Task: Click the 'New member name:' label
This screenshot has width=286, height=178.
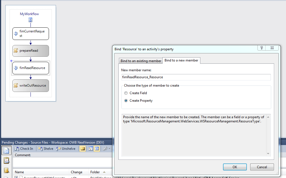Action: coord(136,70)
